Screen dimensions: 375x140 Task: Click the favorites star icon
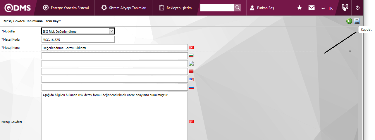tap(300, 8)
